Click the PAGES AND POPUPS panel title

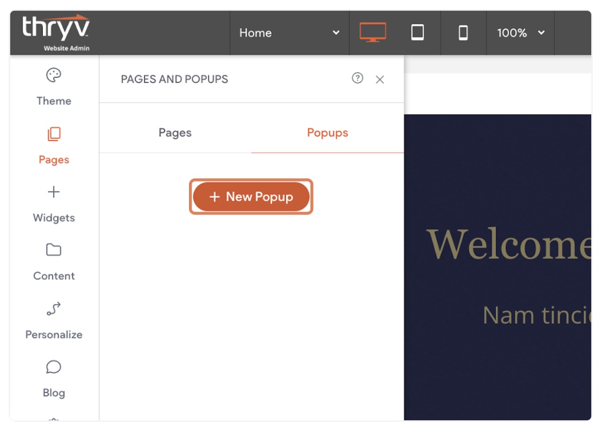174,79
